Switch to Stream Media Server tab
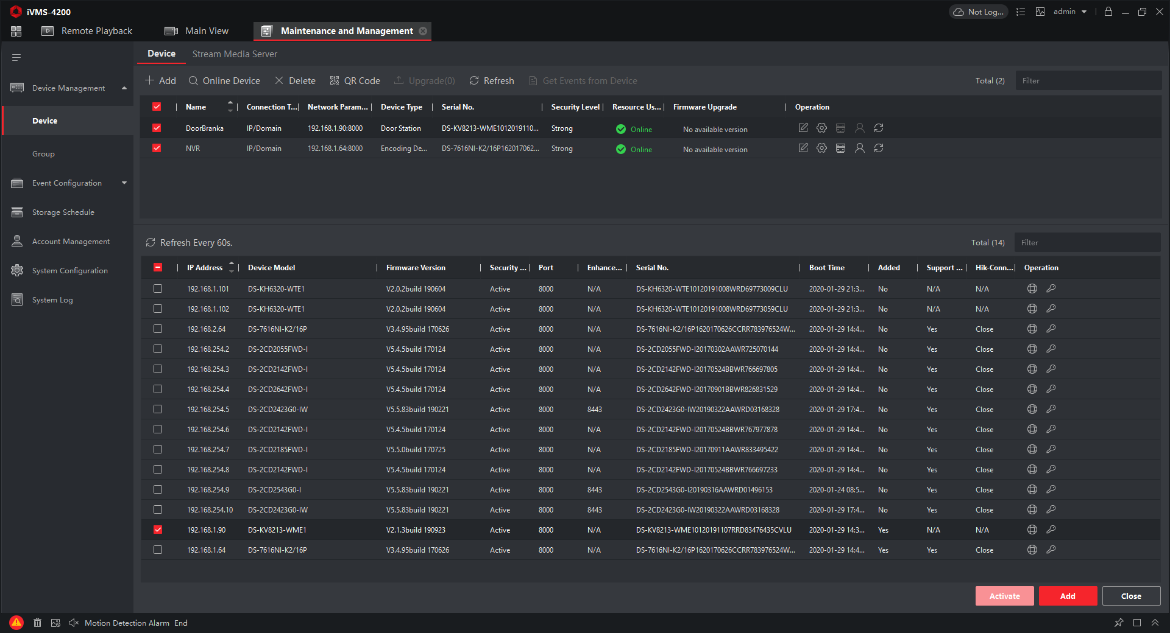Image resolution: width=1170 pixels, height=633 pixels. click(x=235, y=54)
